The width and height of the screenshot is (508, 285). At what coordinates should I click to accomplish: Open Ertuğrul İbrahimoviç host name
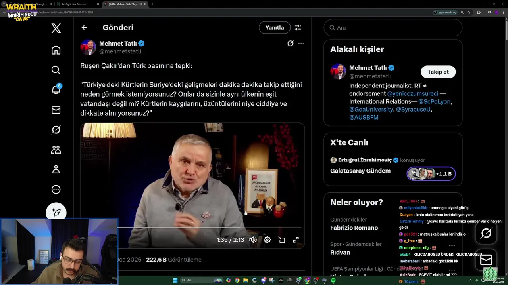click(365, 160)
